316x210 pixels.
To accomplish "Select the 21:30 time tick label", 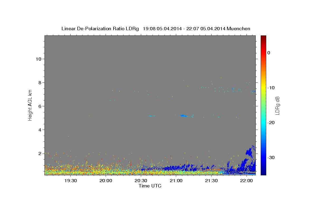I will click(211, 181).
